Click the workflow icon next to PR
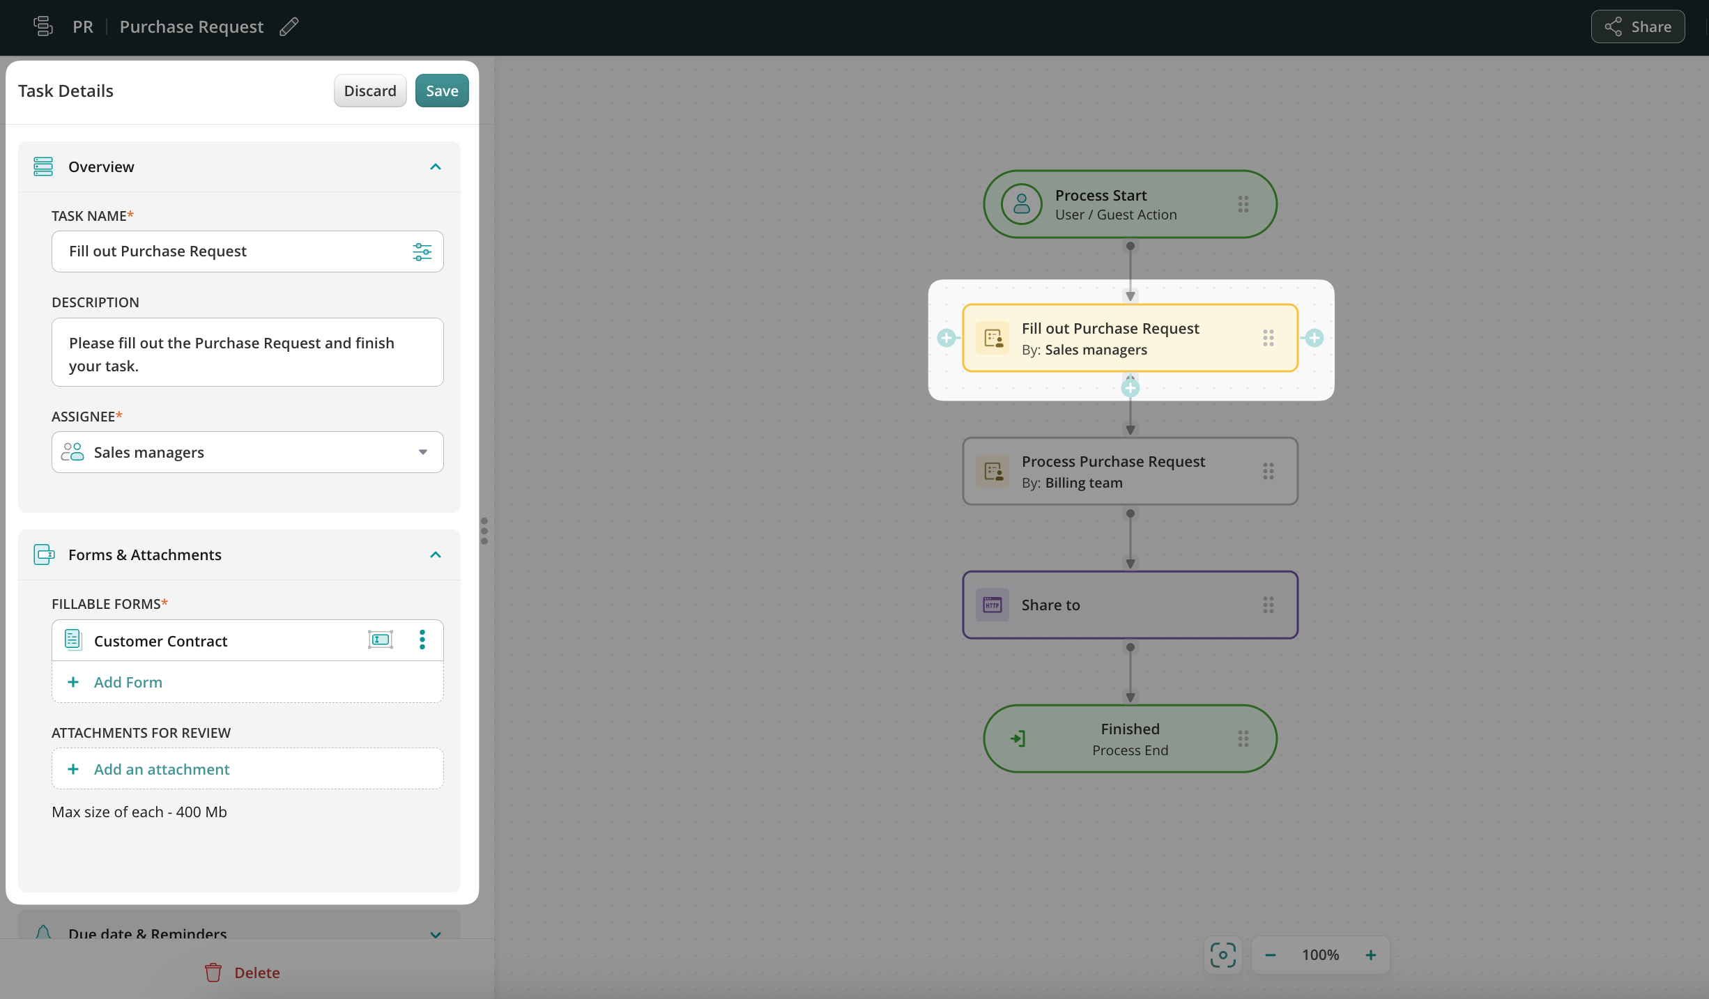This screenshot has width=1709, height=999. click(43, 26)
